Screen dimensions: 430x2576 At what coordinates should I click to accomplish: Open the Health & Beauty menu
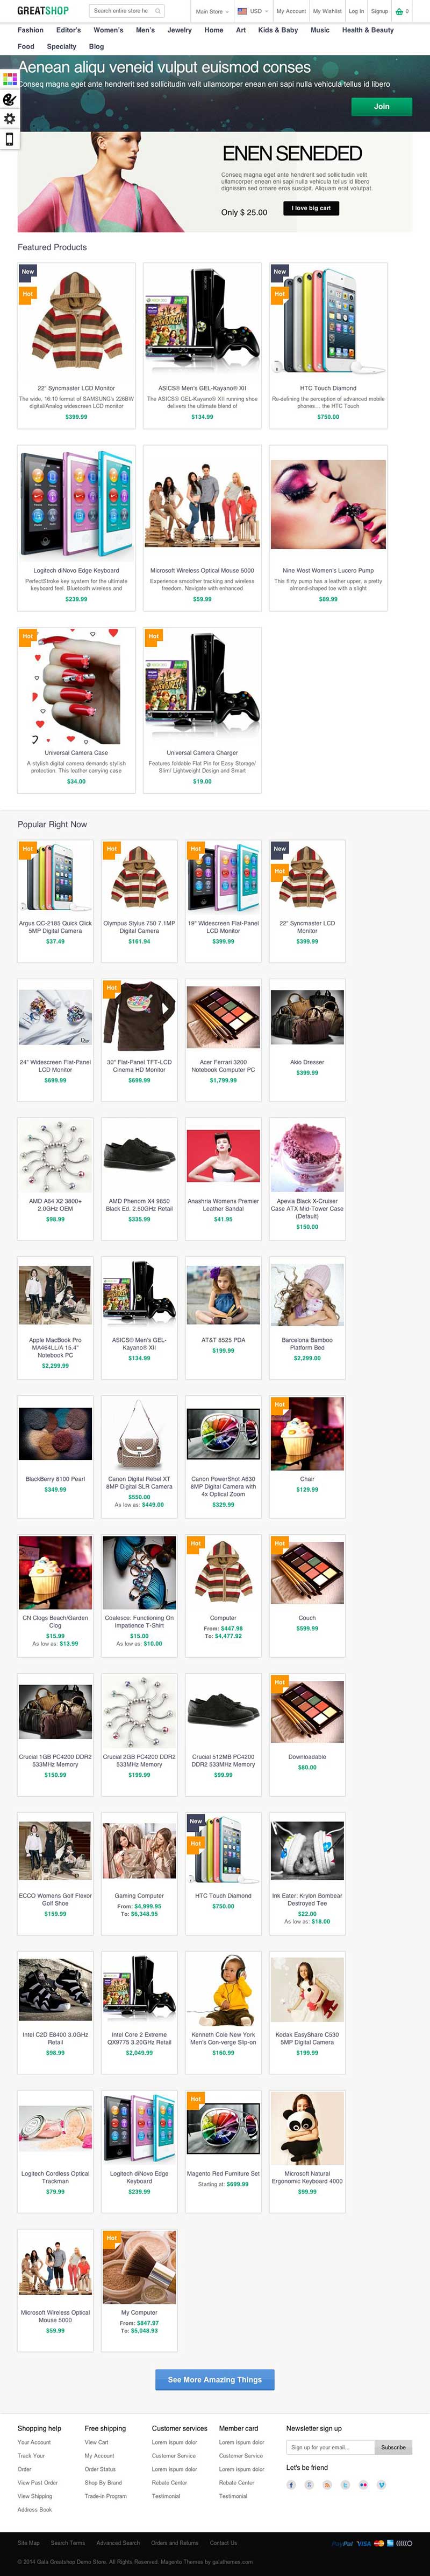[367, 30]
